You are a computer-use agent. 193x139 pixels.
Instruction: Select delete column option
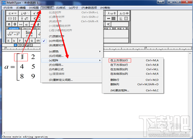point(134,85)
